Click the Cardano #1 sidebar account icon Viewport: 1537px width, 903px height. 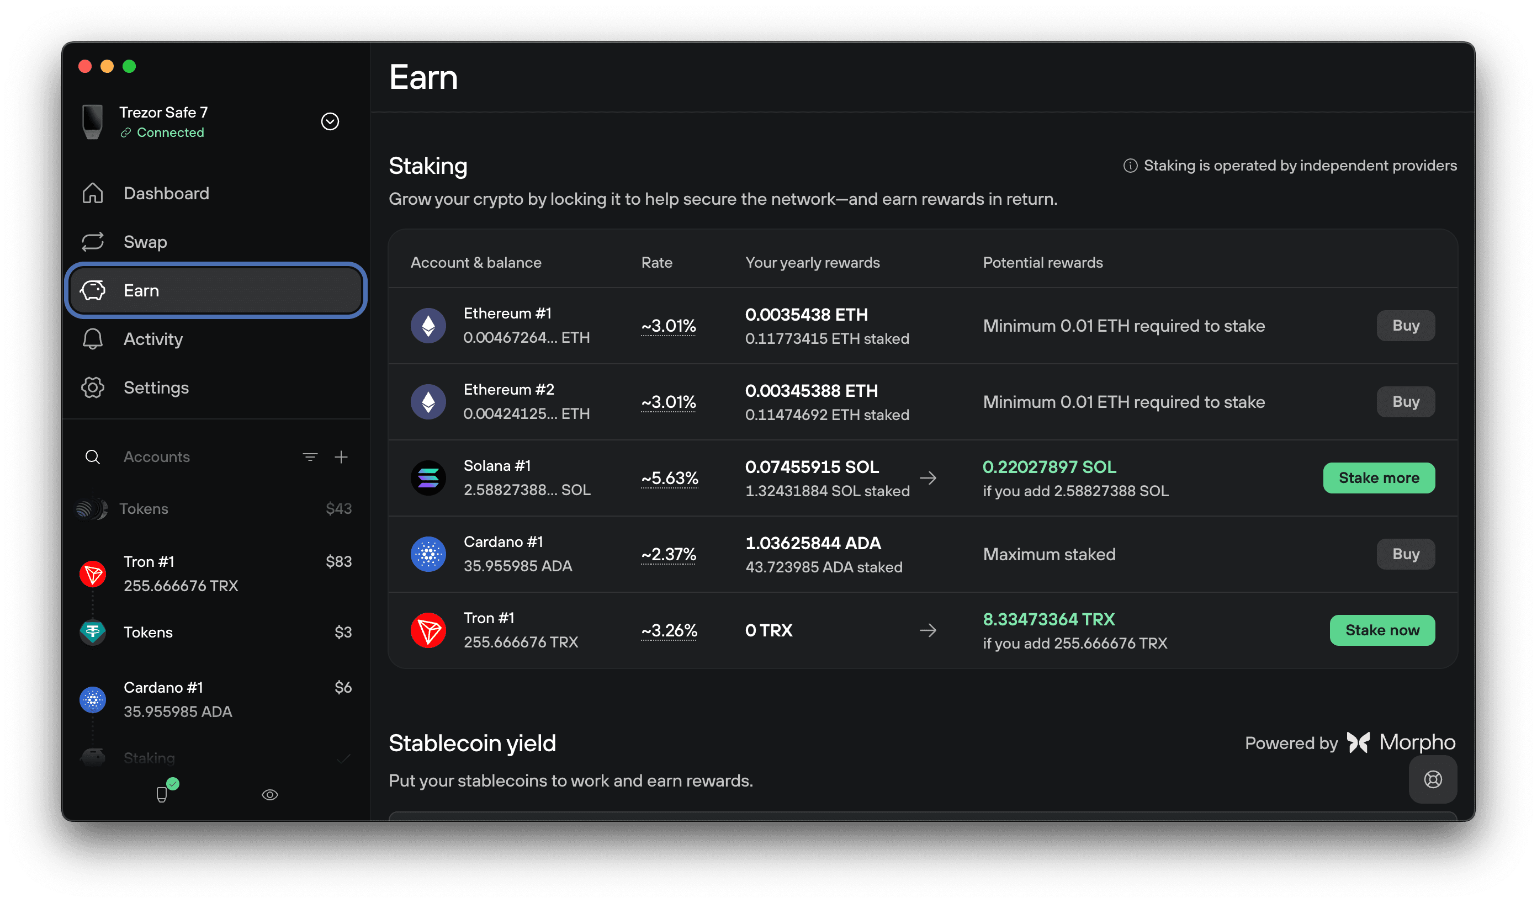[x=93, y=700]
